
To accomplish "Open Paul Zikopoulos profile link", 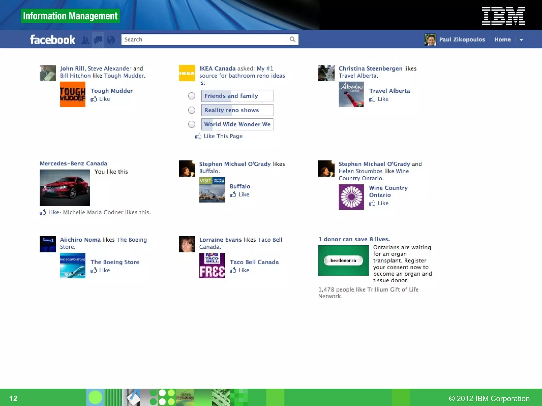I will (x=462, y=40).
